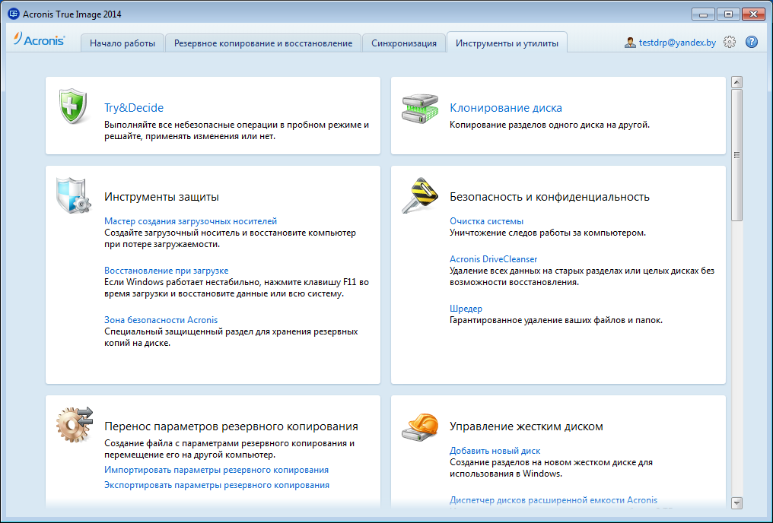
Task: Select the Синхронизация tab
Action: pyautogui.click(x=404, y=43)
